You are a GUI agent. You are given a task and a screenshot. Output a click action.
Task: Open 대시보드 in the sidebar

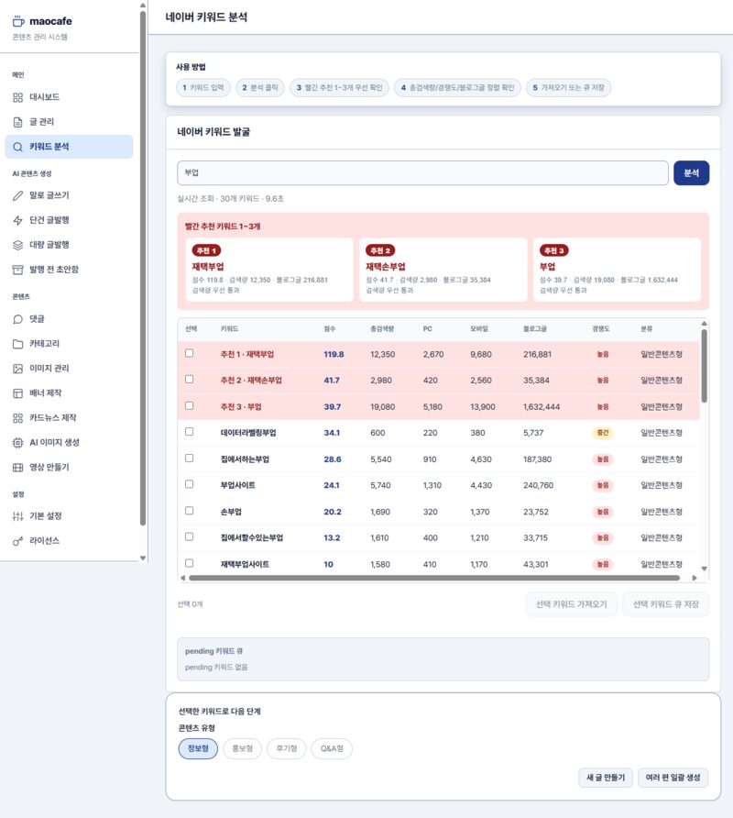69,97
